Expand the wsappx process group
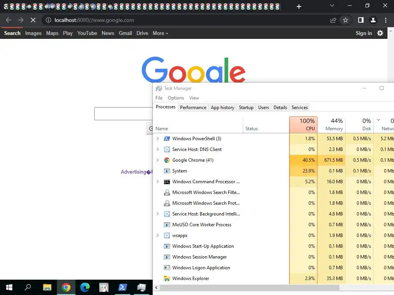The width and height of the screenshot is (394, 295). 157,235
